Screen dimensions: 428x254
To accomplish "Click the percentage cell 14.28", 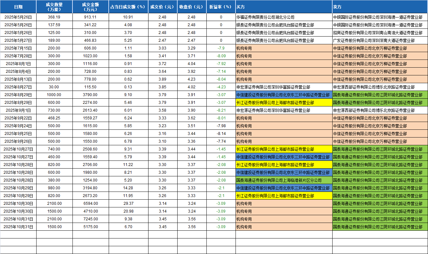I will tap(128, 188).
